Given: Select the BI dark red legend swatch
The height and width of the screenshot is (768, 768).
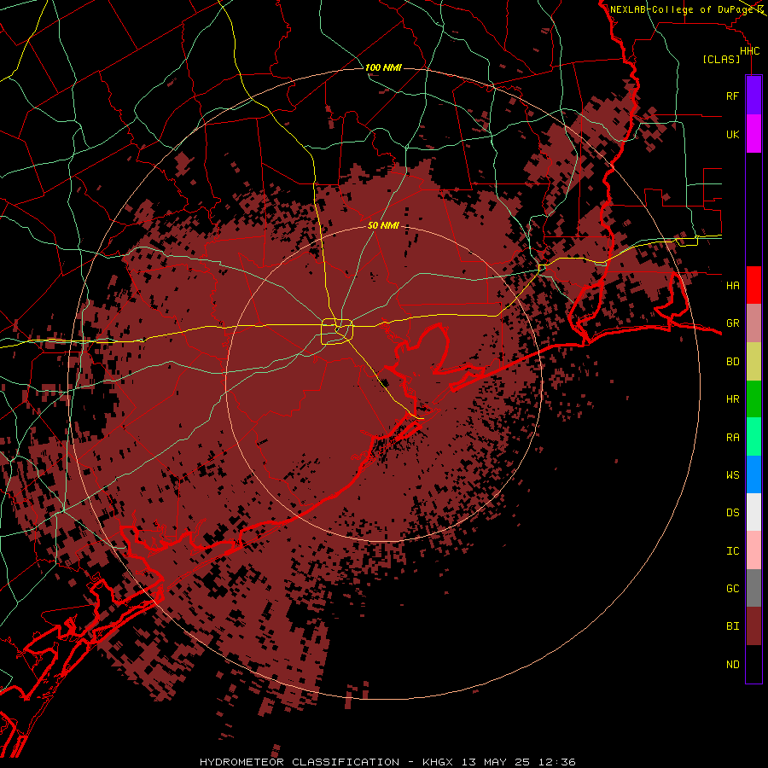Looking at the screenshot, I should click(x=753, y=626).
